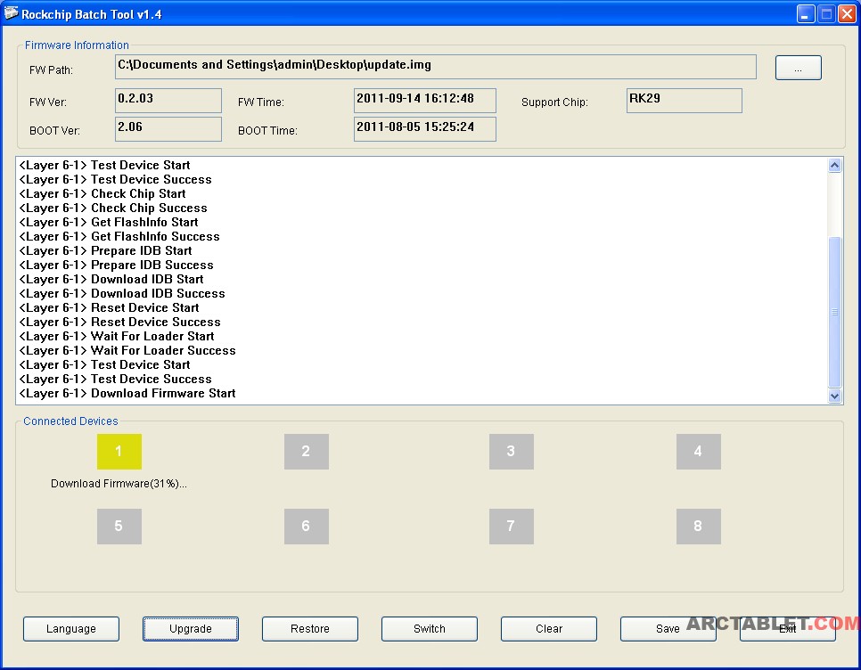Click the 'Download Firmware(31%)...' status text
Screen dimensions: 861x670
pos(119,484)
